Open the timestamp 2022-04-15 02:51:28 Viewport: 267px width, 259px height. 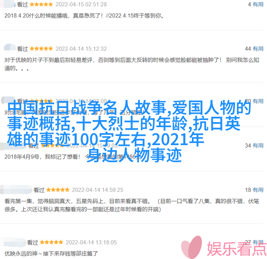[x=81, y=5]
